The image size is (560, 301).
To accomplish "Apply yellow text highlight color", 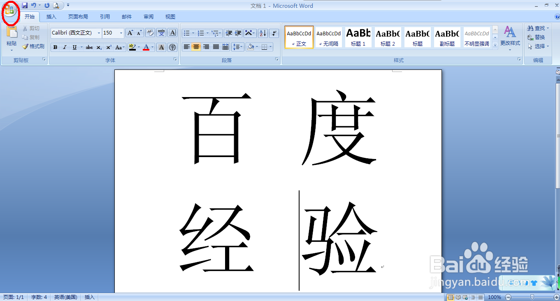I will 132,47.
